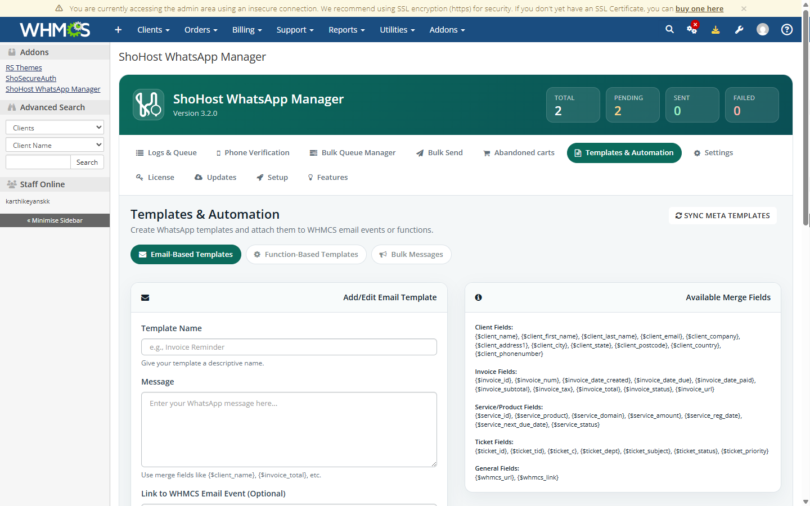
Task: Select Bulk Messages templates
Action: (411, 254)
